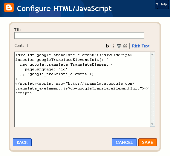Image resolution: width=170 pixels, height=156 pixels.
Task: Apply italic formatting with the i icon
Action: (113, 46)
